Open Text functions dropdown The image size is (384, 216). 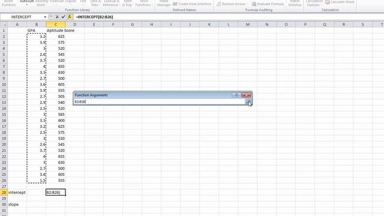pyautogui.click(x=83, y=3)
